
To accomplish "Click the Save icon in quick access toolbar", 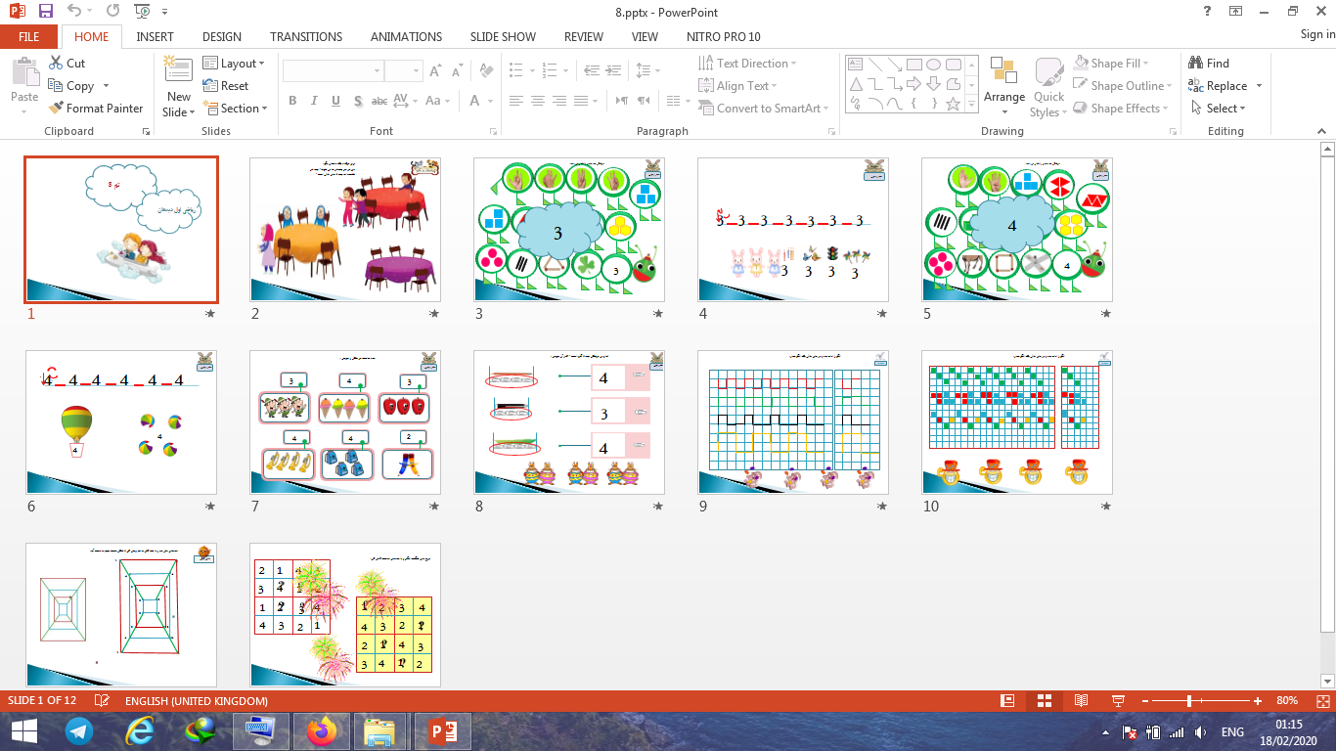I will [46, 12].
